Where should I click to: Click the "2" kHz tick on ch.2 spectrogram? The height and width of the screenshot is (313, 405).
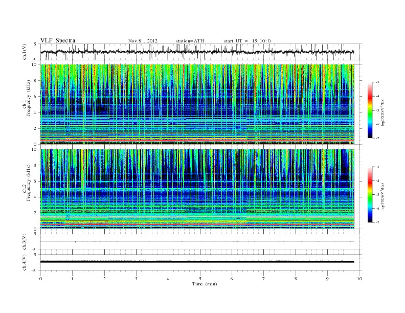[35, 213]
